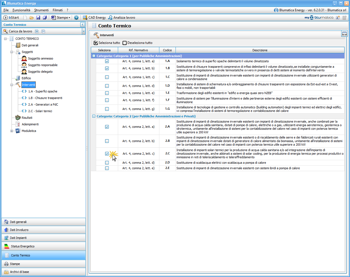Viewport: 350px width, 277px height.
Task: Collapse the left Conto Termico panel
Action: coord(82,25)
